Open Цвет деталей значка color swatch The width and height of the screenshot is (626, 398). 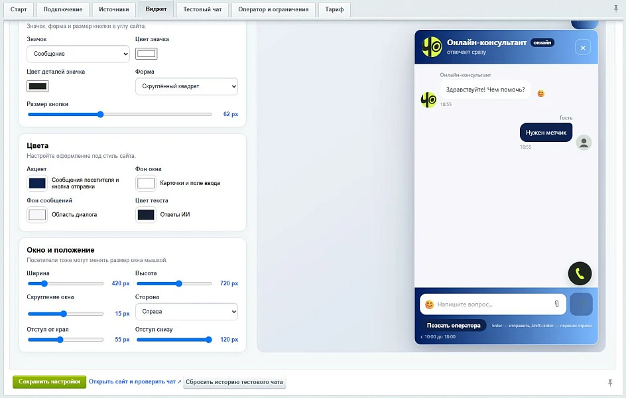(x=38, y=86)
